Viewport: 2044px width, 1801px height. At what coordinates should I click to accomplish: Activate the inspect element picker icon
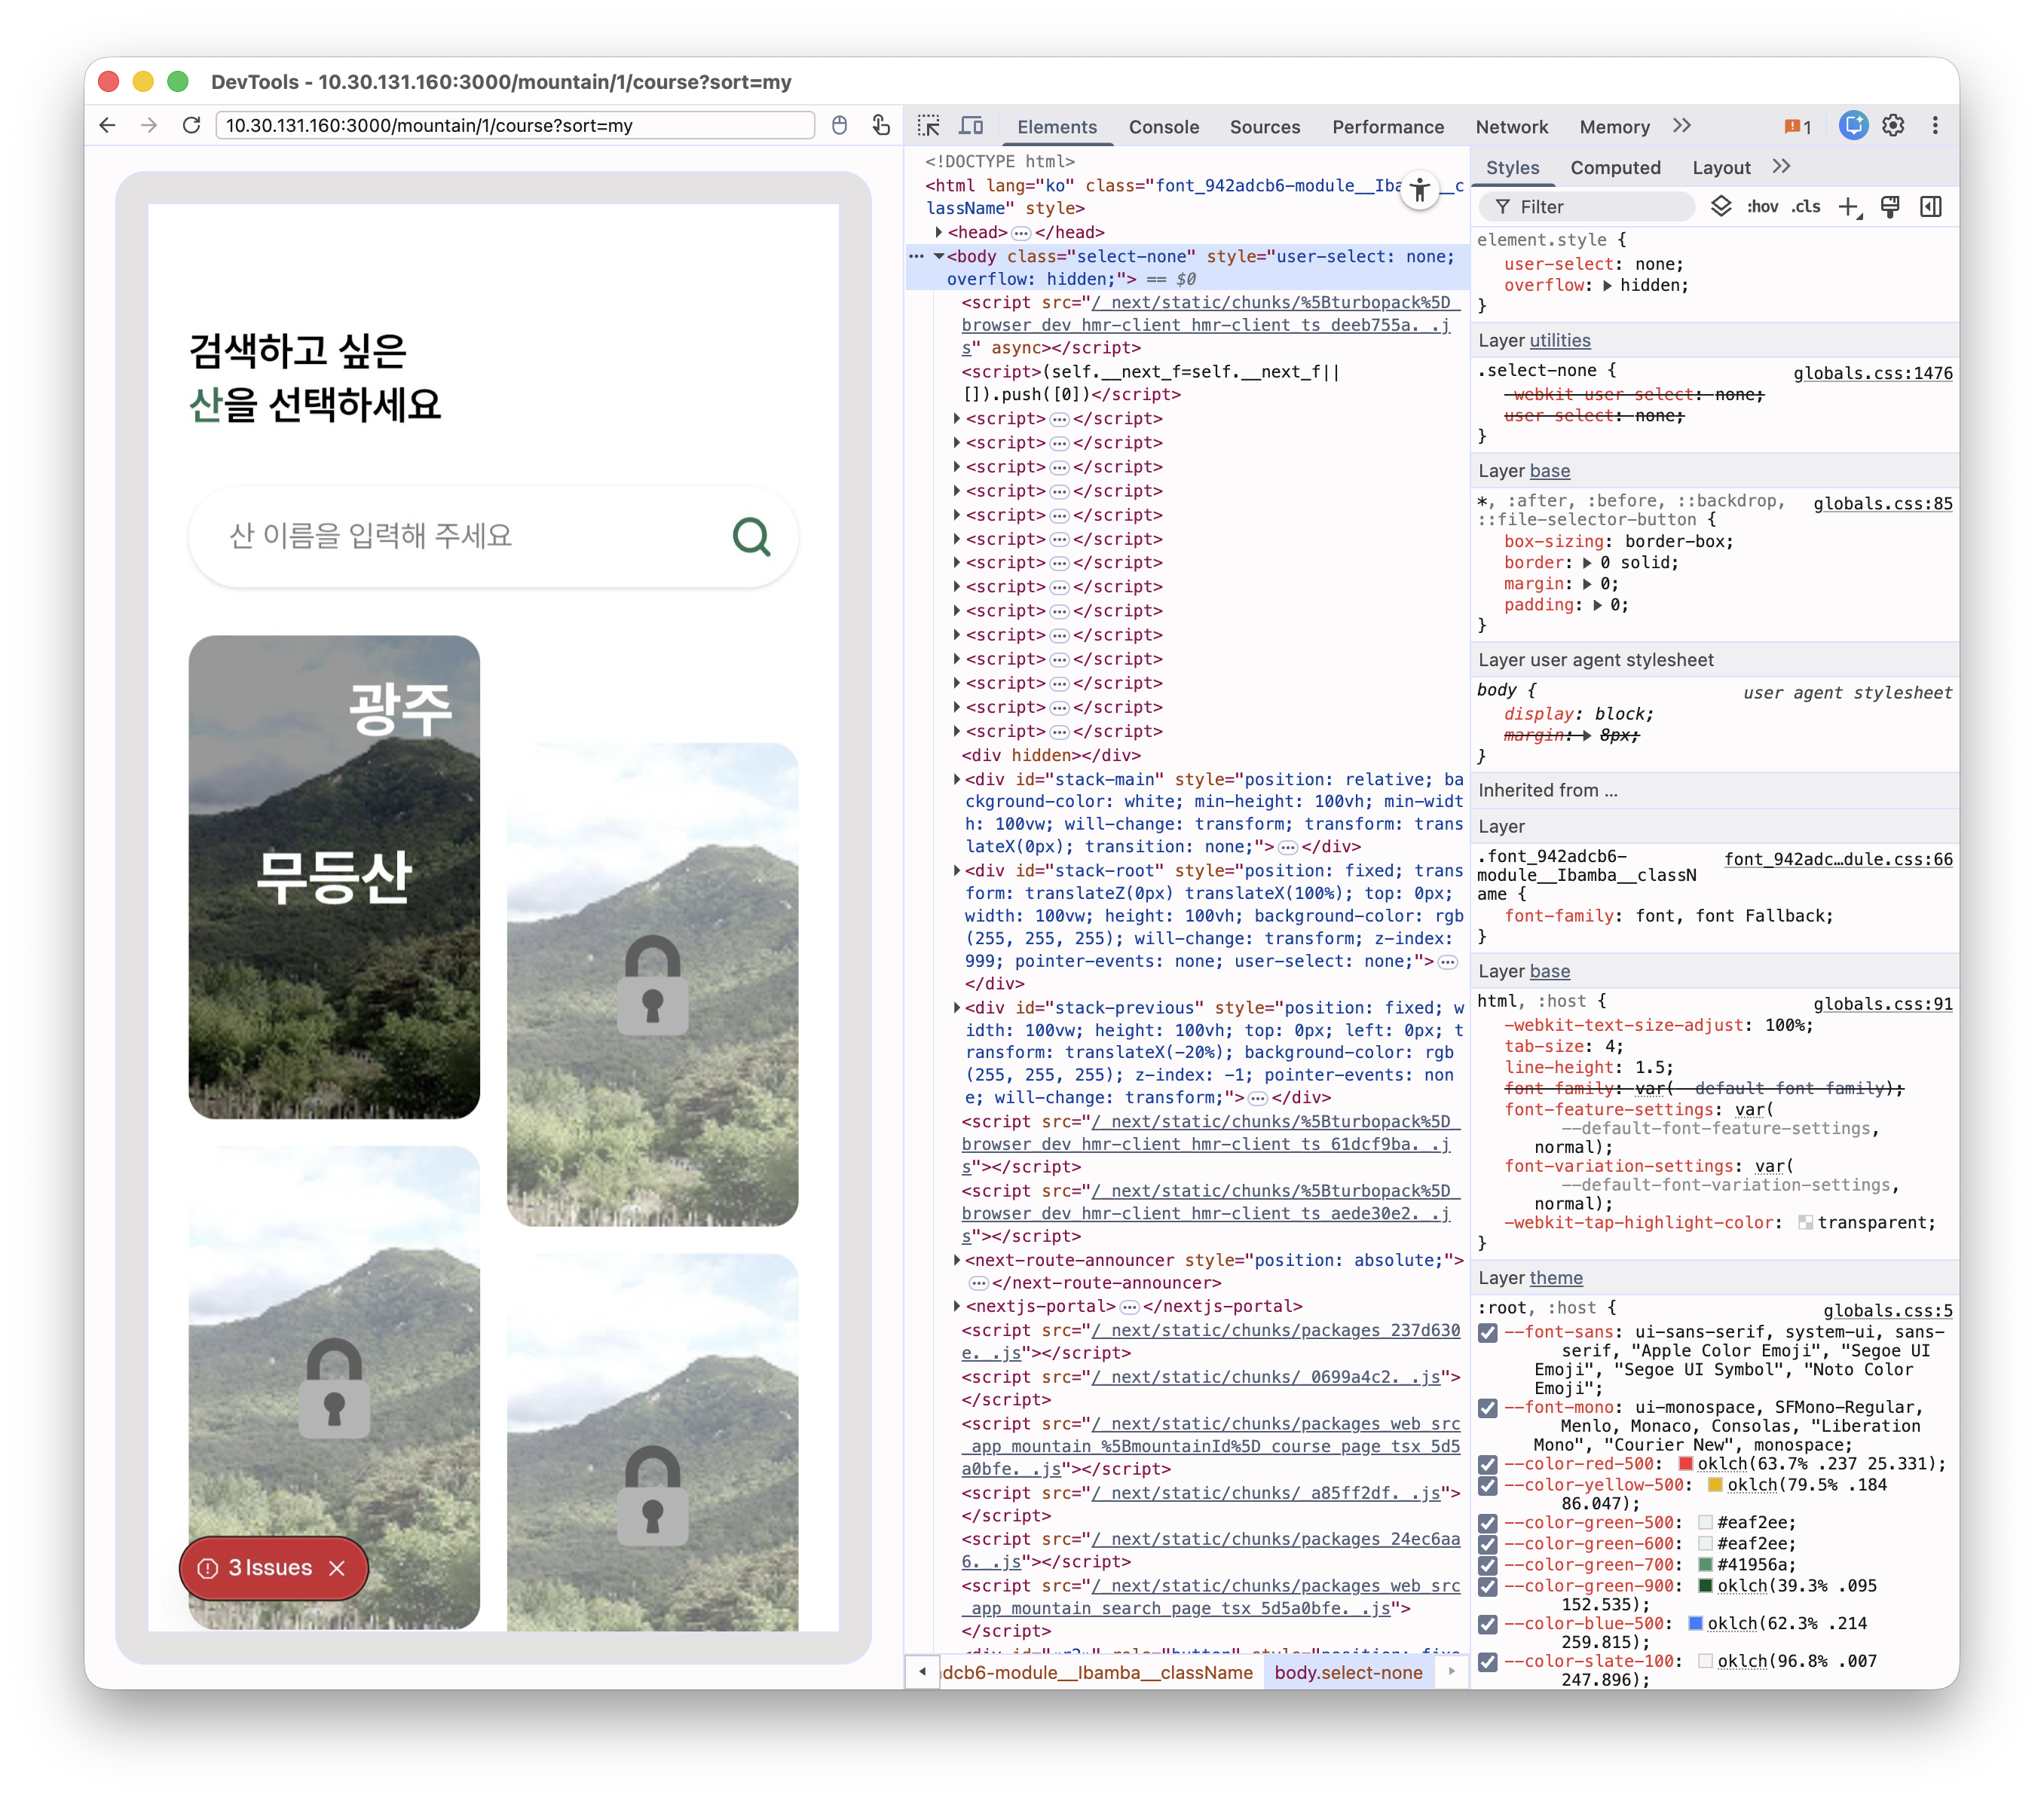pyautogui.click(x=929, y=126)
